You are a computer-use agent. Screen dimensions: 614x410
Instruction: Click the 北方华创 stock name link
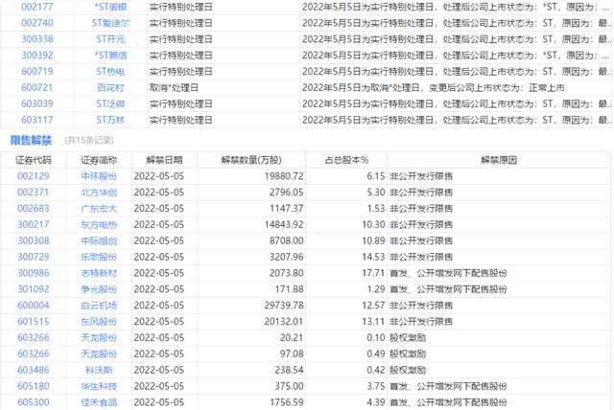tap(99, 193)
